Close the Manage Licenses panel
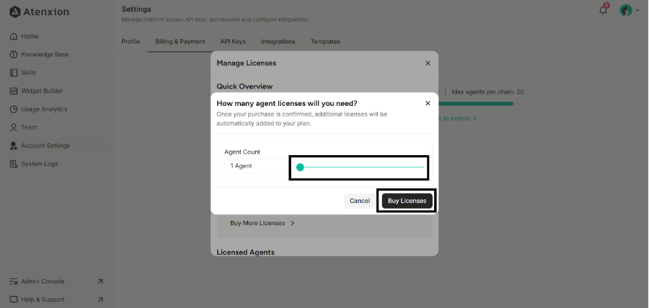The image size is (649, 308). (428, 63)
